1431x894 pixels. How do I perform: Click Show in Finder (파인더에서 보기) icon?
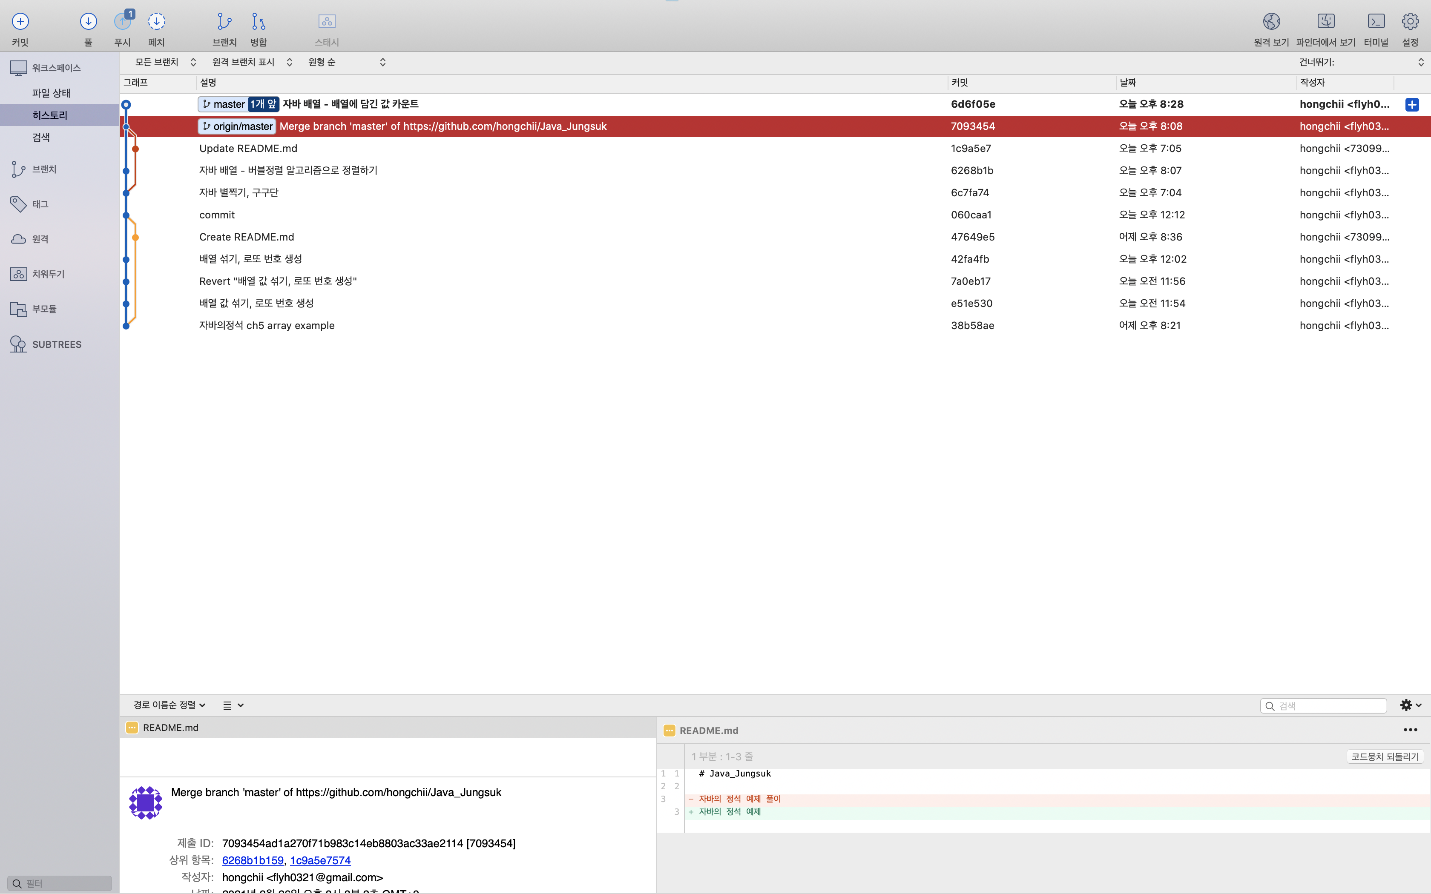[x=1326, y=22]
